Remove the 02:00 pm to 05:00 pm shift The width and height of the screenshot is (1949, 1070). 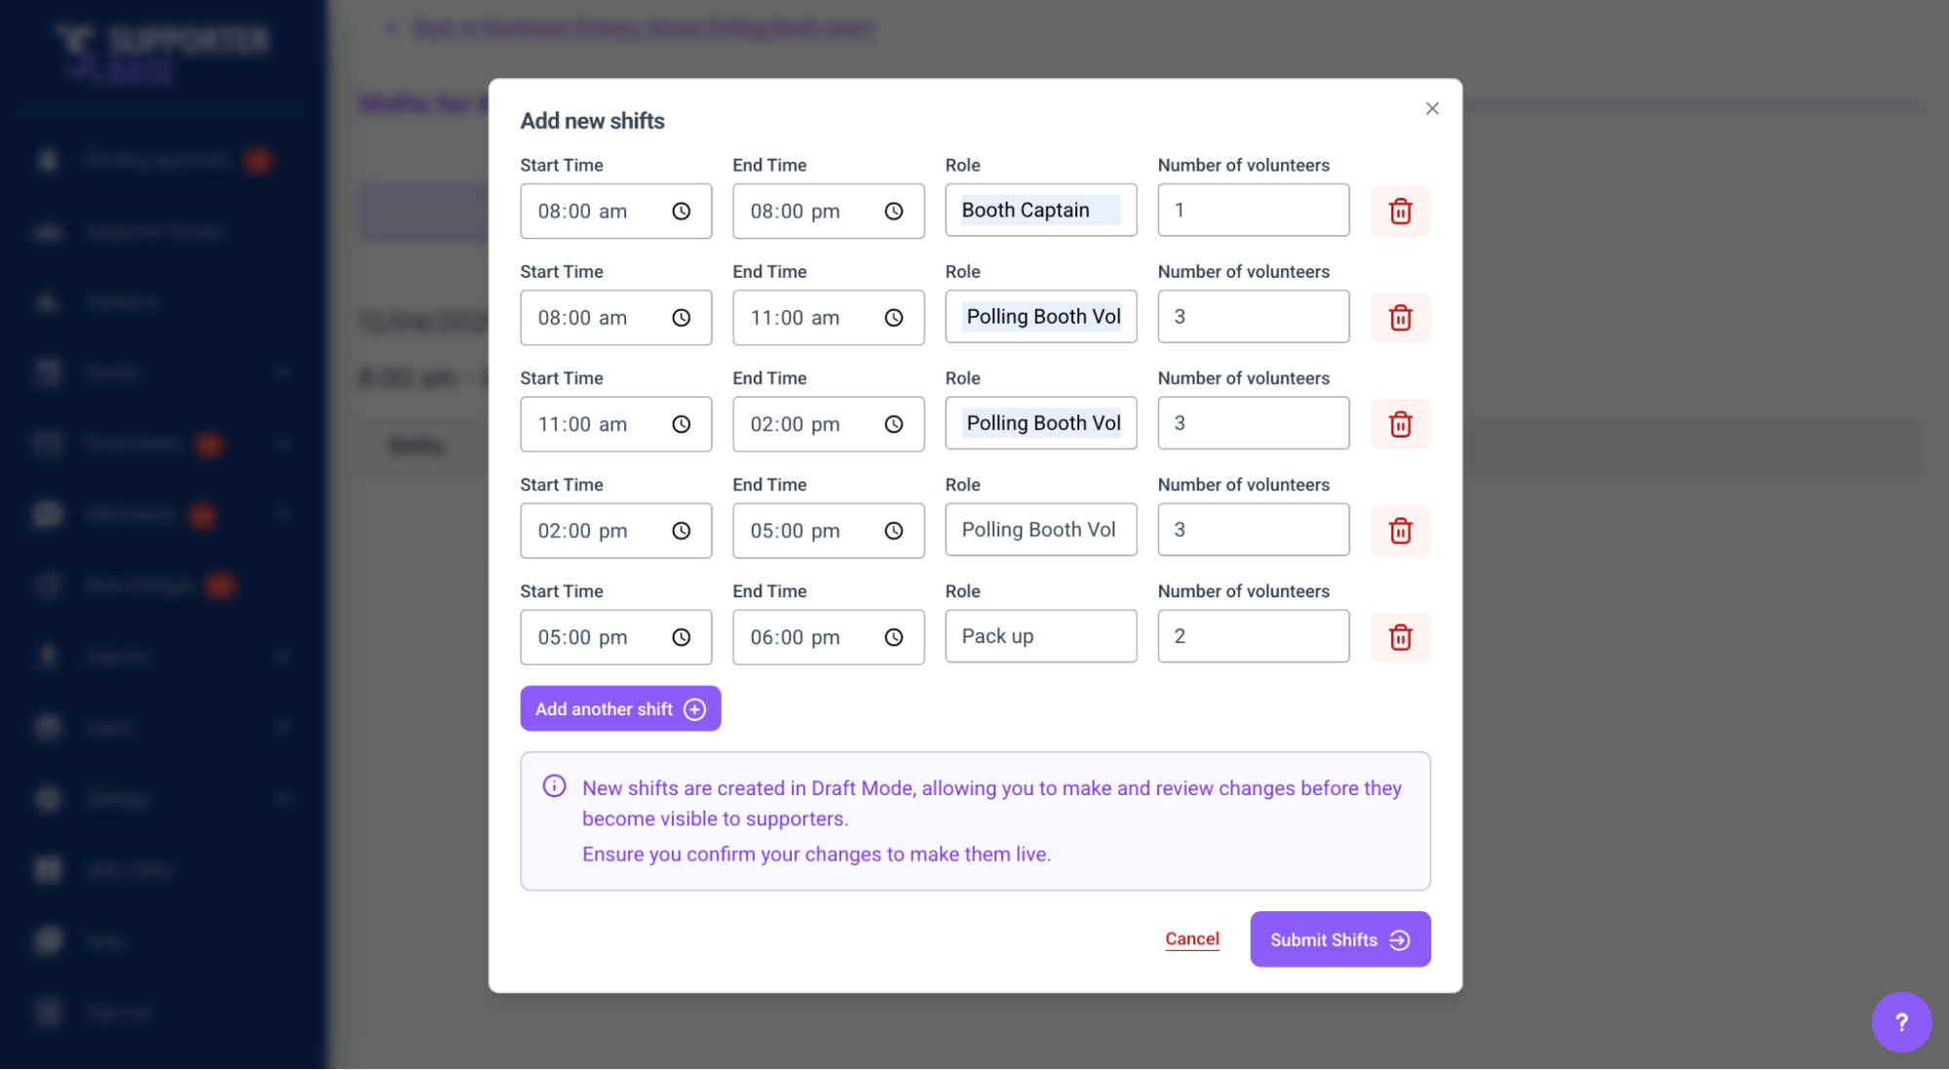coord(1400,530)
